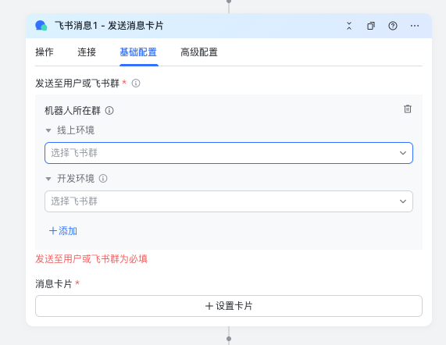446x345 pixels.
Task: Collapse the node card with the collapse icon
Action: tap(349, 26)
